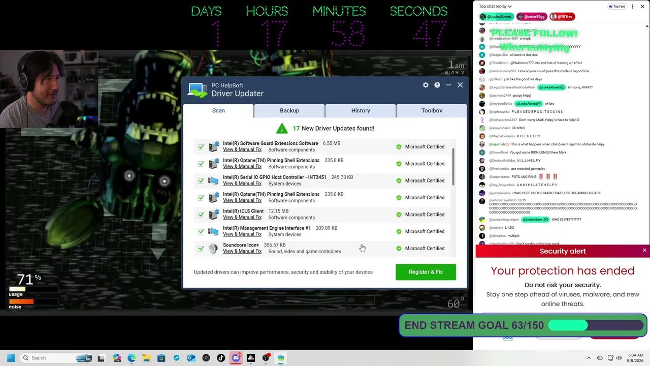Click the Microsoft Certified label for Soundcore Icon+

(x=425, y=249)
